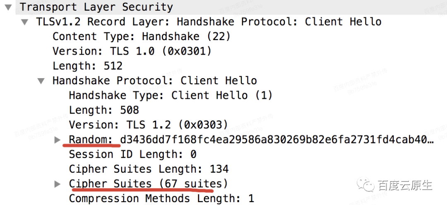Click the TLSv1.2 Record Layer label text
Image resolution: width=447 pixels, height=205 pixels.
click(209, 22)
